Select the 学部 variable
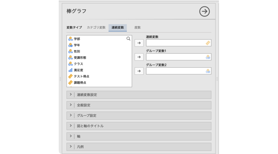This screenshot has width=278, height=154. pyautogui.click(x=77, y=39)
